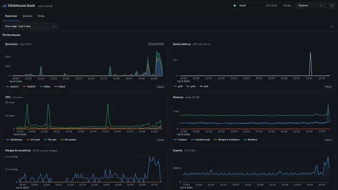This screenshot has width=338, height=190.
Task: Click the CPU chart title
Action: tap(8, 97)
